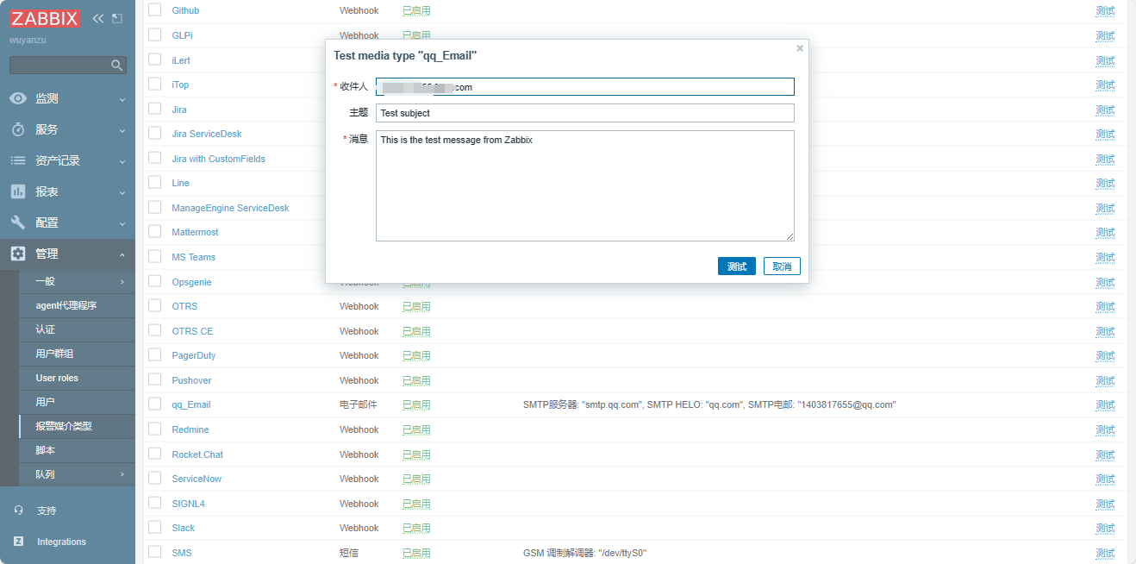Open the Jira with CustomFields link
Viewport: 1136px width, 564px height.
(219, 159)
